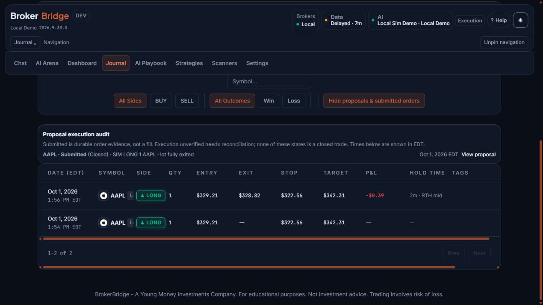Filter trades by BUY side
The width and height of the screenshot is (543, 305).
(161, 101)
